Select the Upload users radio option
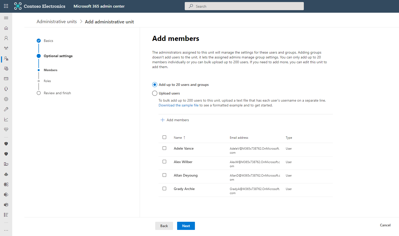399x236 pixels. coord(155,93)
